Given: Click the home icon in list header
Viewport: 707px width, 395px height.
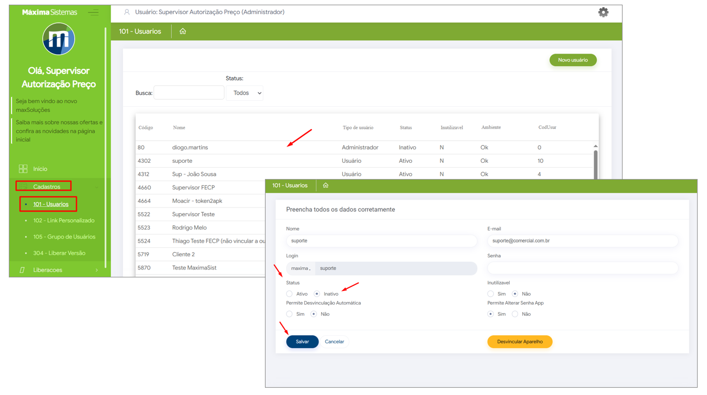Looking at the screenshot, I should pyautogui.click(x=183, y=32).
